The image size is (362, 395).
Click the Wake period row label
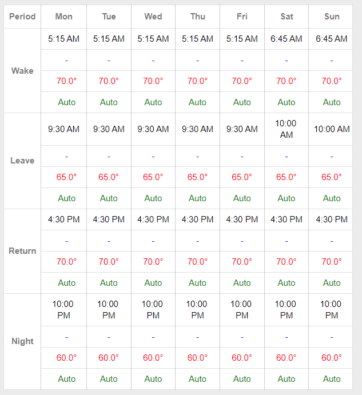(x=22, y=71)
